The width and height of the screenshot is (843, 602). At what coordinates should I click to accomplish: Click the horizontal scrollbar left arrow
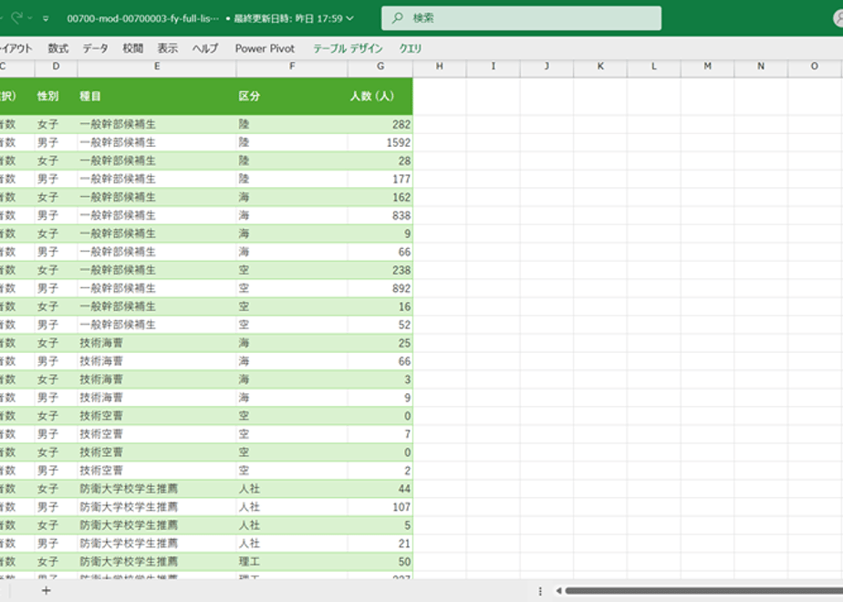coord(558,591)
